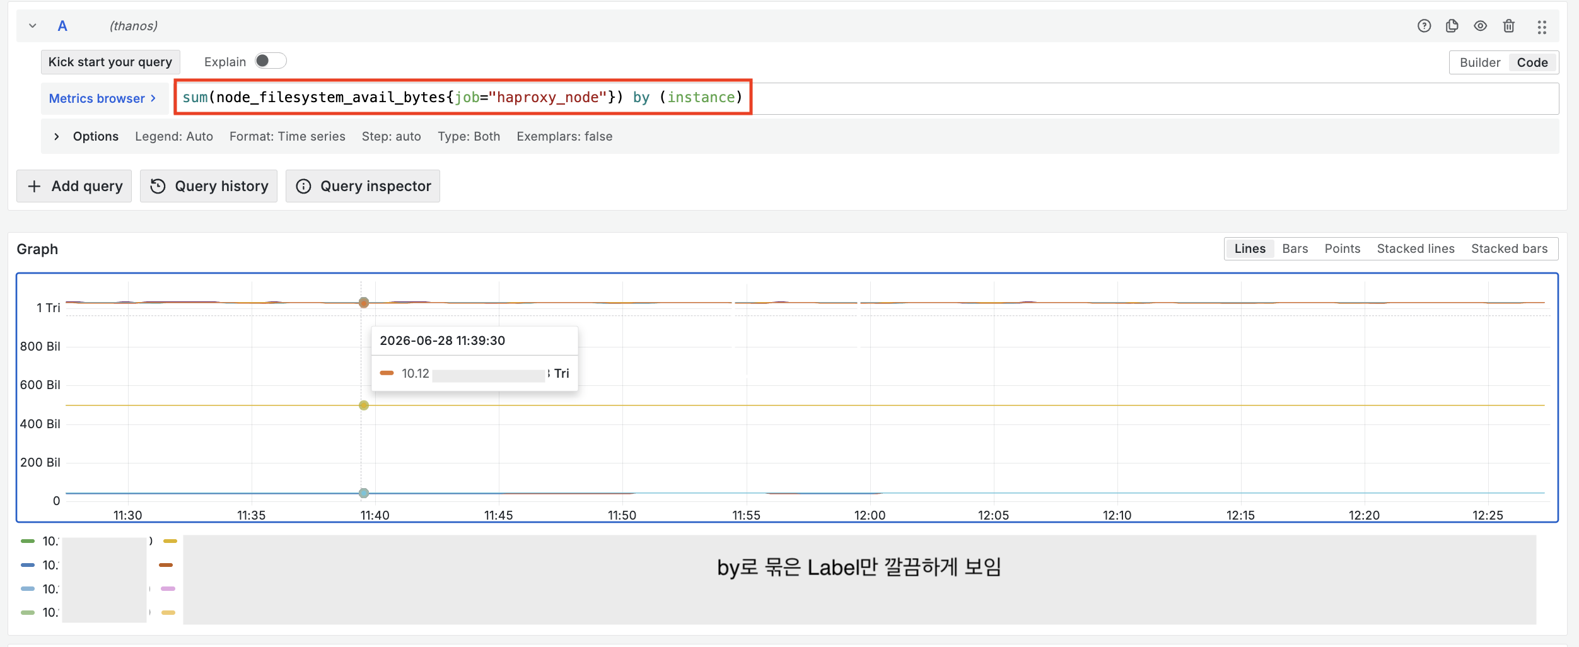
Task: Open the Metrics browser
Action: point(102,98)
